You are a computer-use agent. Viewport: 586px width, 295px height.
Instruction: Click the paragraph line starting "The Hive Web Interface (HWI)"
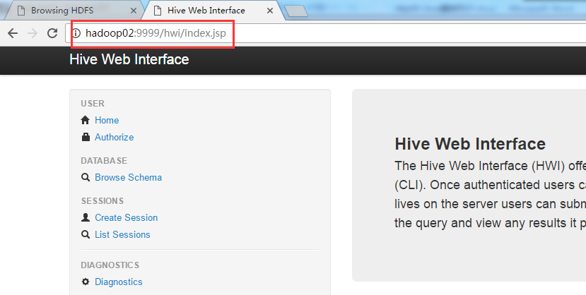click(x=490, y=166)
